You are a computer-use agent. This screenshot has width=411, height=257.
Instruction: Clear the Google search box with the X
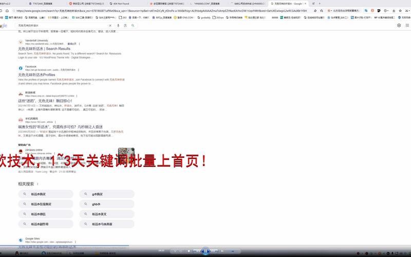110,25
